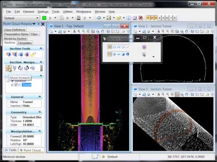Collapse the Manipulation properties group
This screenshot has height=162, width=217.
tap(40, 131)
